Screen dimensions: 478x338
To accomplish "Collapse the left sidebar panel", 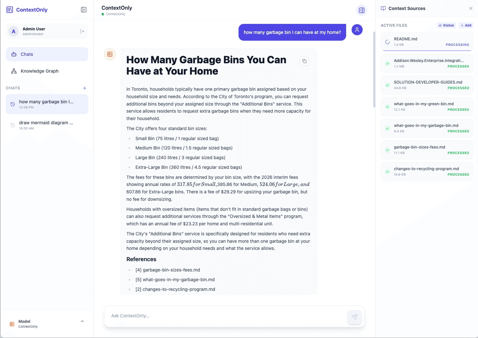I will click(83, 10).
